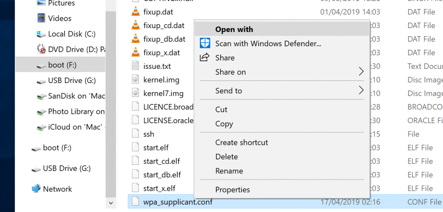
Task: Expand the Share on submenu arrow
Action: click(361, 72)
